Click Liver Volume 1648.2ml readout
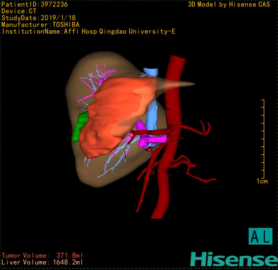The image size is (278, 270). pyautogui.click(x=42, y=262)
